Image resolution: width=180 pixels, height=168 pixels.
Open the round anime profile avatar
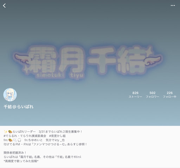[10, 95]
